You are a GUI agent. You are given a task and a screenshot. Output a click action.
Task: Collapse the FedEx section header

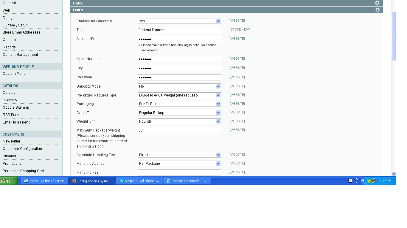(x=227, y=10)
